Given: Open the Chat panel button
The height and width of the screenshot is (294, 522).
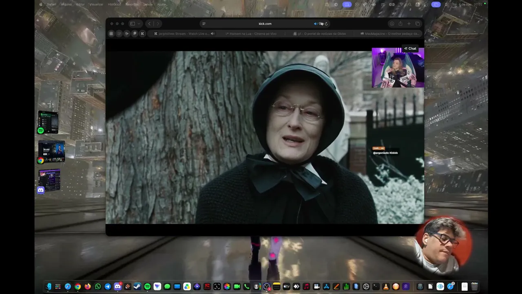Looking at the screenshot, I should click(x=410, y=49).
